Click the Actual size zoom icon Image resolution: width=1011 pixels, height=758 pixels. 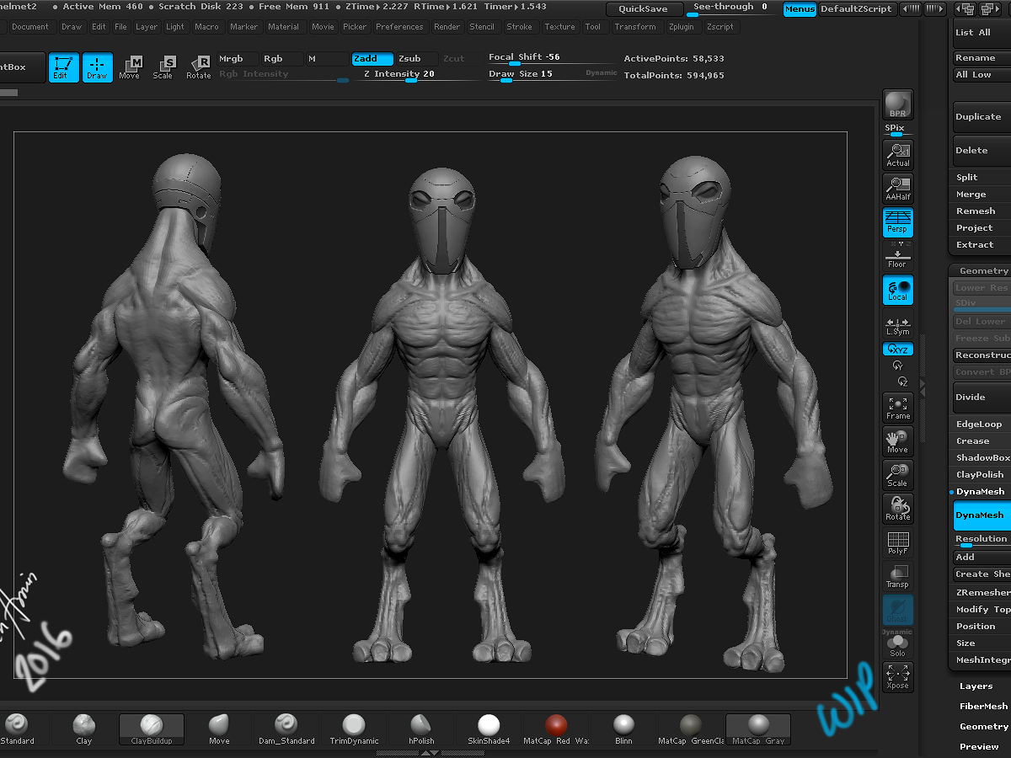point(897,154)
